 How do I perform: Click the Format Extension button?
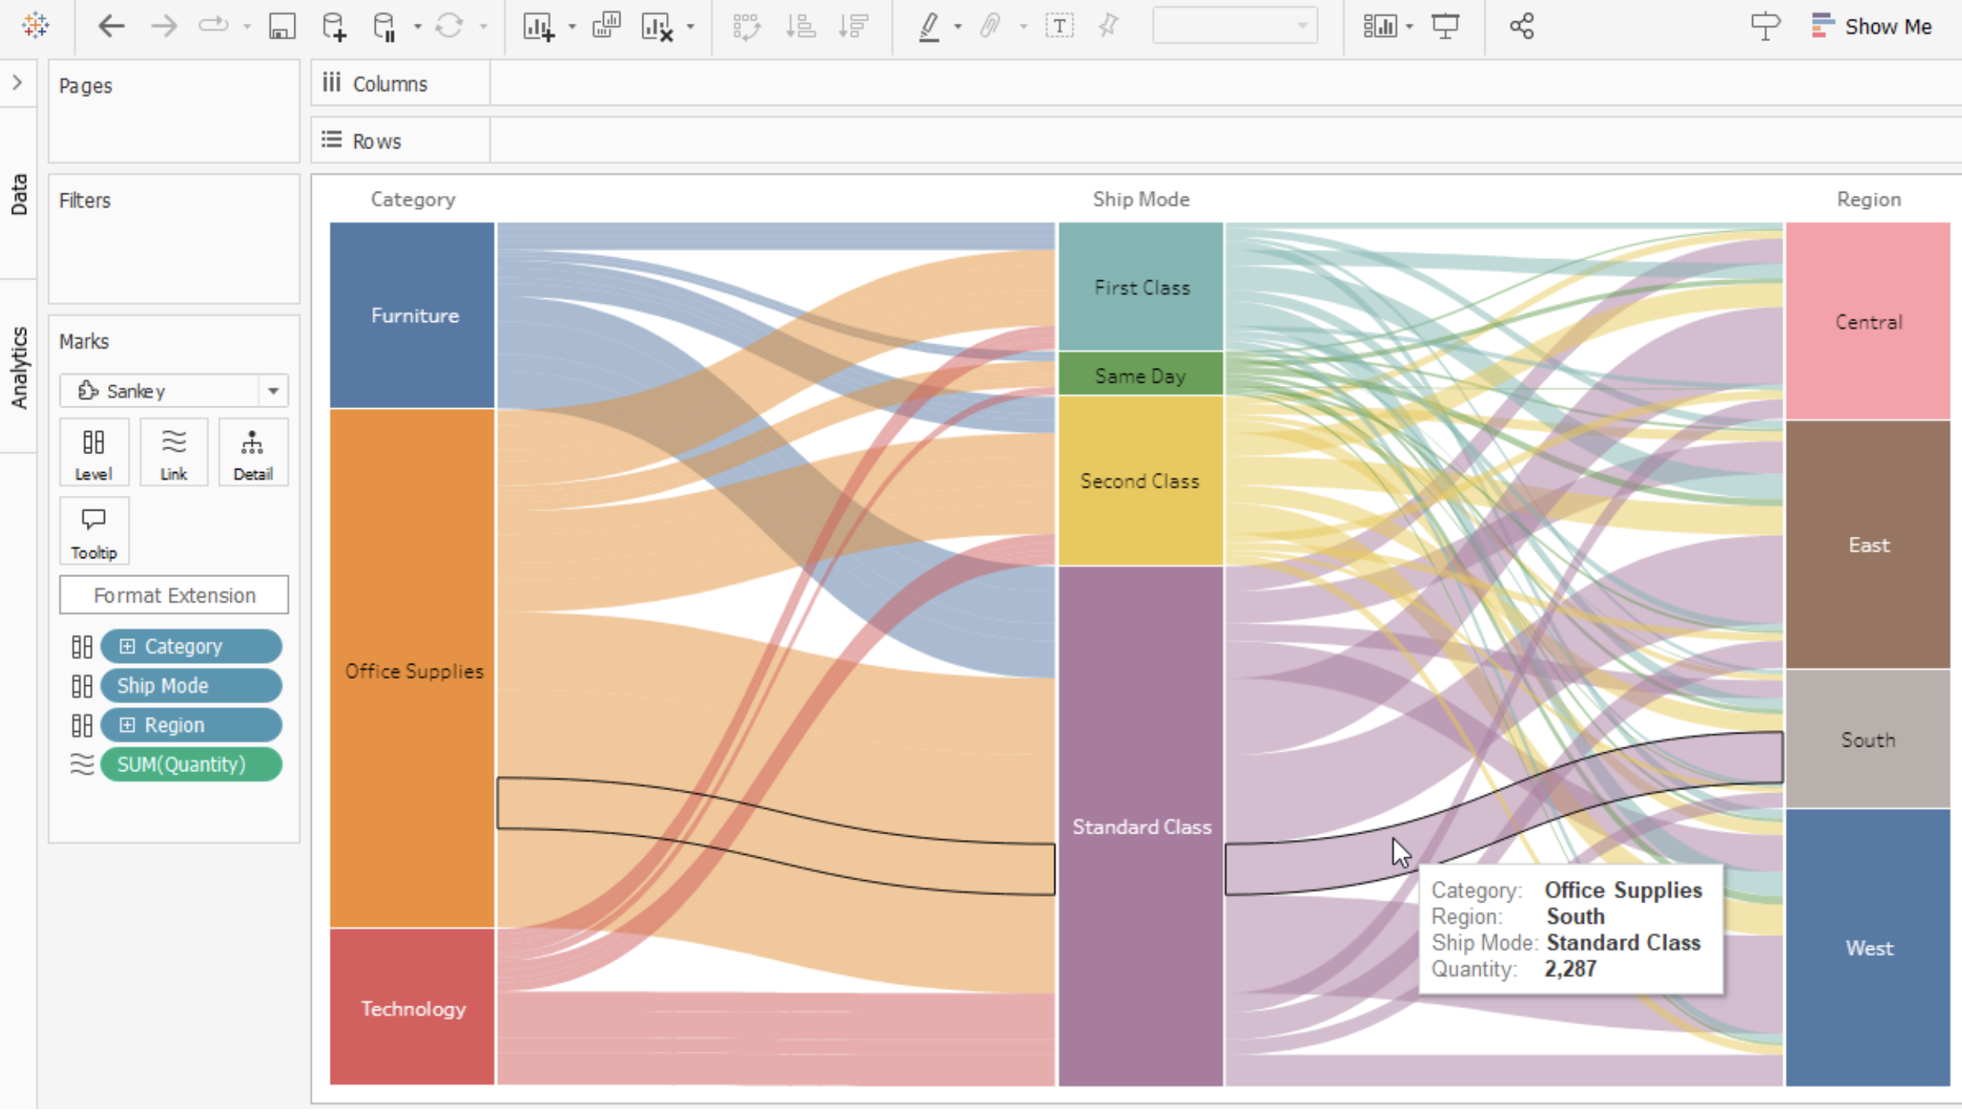pyautogui.click(x=174, y=595)
